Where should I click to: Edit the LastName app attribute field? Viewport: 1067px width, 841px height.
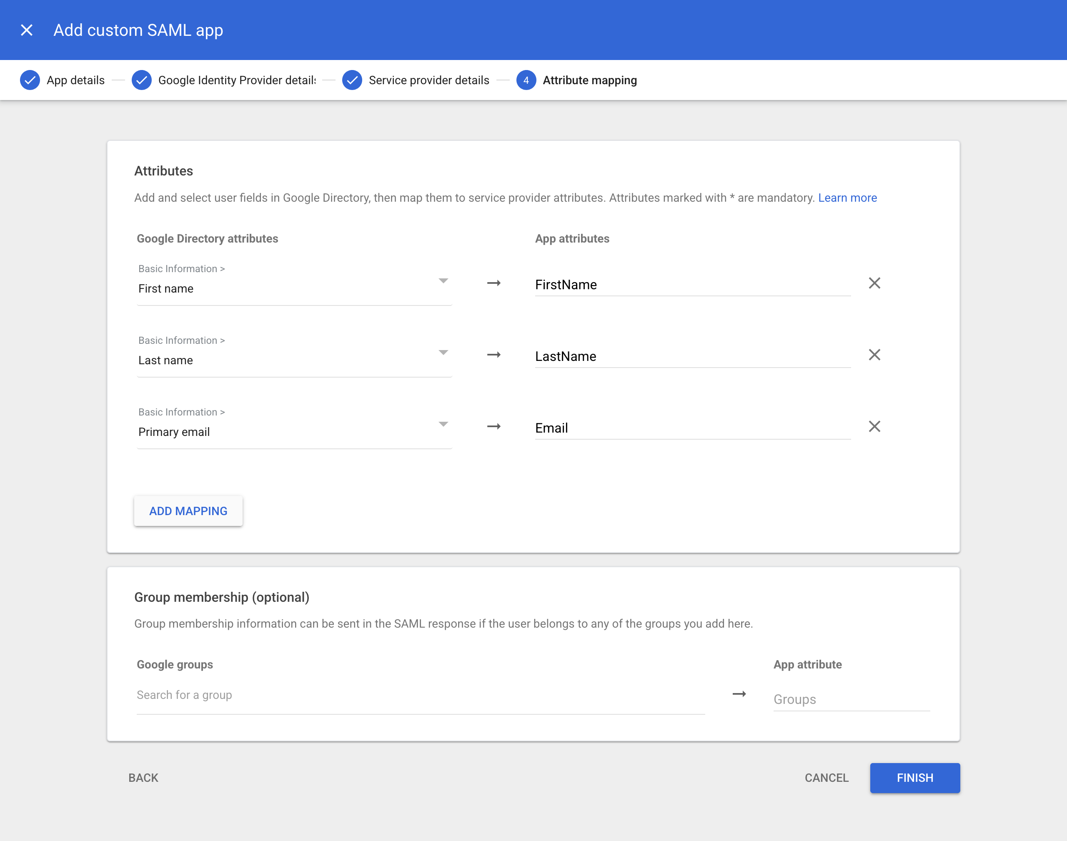coord(693,356)
